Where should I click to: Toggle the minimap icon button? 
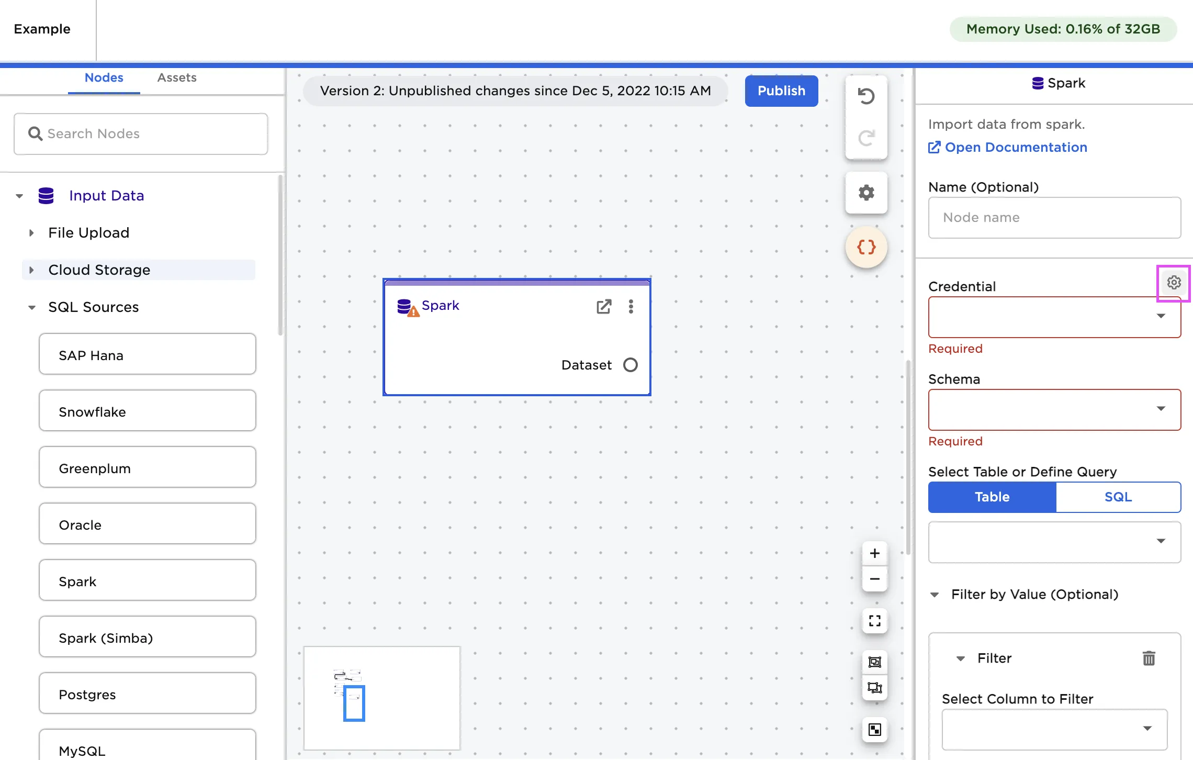(x=874, y=730)
